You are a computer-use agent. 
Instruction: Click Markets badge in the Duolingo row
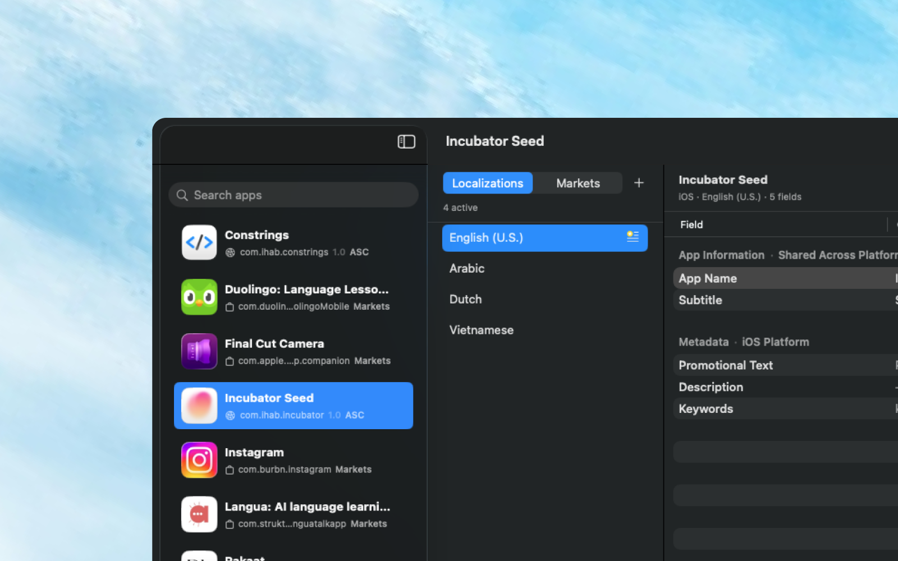click(x=372, y=307)
